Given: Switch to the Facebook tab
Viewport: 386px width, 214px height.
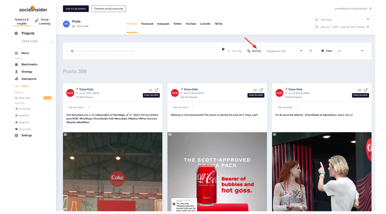Looking at the screenshot, I should pyautogui.click(x=147, y=24).
